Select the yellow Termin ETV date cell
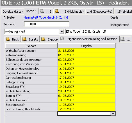Viewport: 132px width, 123px height. pyautogui.click(x=87, y=96)
